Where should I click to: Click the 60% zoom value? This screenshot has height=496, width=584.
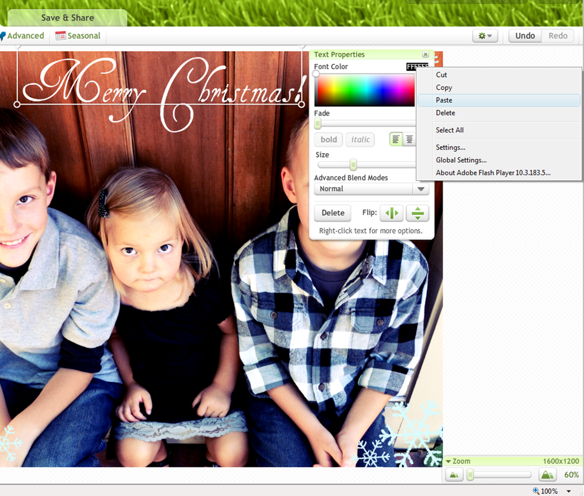(x=571, y=475)
